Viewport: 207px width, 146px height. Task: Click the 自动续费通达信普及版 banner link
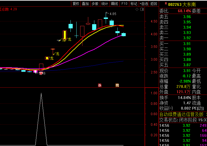[x=181, y=114]
